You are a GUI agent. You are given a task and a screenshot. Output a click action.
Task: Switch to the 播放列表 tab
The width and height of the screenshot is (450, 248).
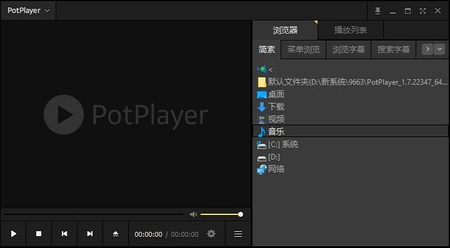[x=351, y=30]
